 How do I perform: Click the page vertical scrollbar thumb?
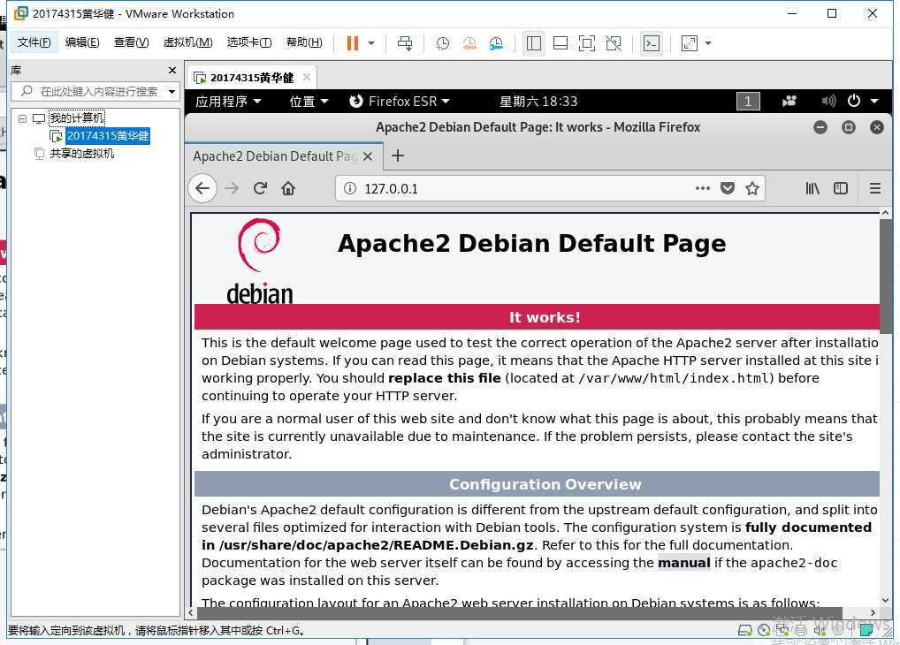point(886,276)
